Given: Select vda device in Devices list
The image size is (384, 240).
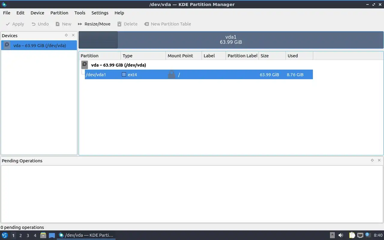Looking at the screenshot, I should pyautogui.click(x=39, y=46).
